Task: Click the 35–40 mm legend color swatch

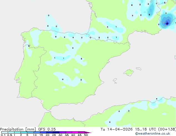Action: (69, 132)
